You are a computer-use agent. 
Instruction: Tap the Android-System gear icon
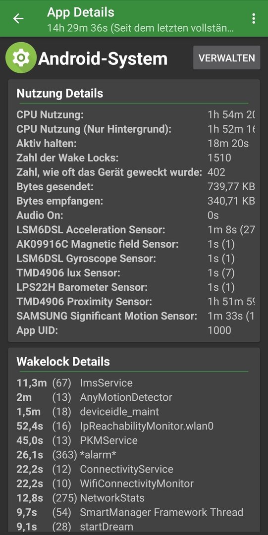pyautogui.click(x=21, y=57)
